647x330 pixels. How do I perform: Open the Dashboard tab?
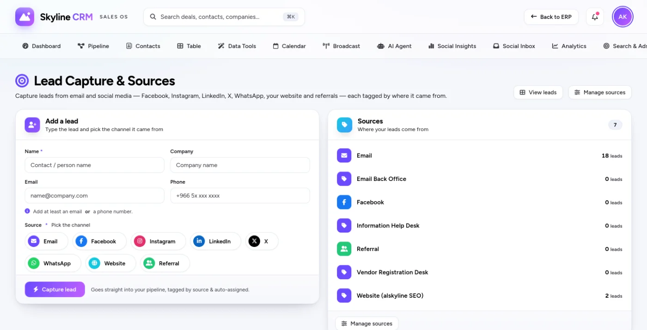pyautogui.click(x=42, y=46)
